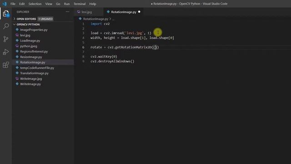Open the Help menu
This screenshot has width=291, height=164.
coord(93,4)
